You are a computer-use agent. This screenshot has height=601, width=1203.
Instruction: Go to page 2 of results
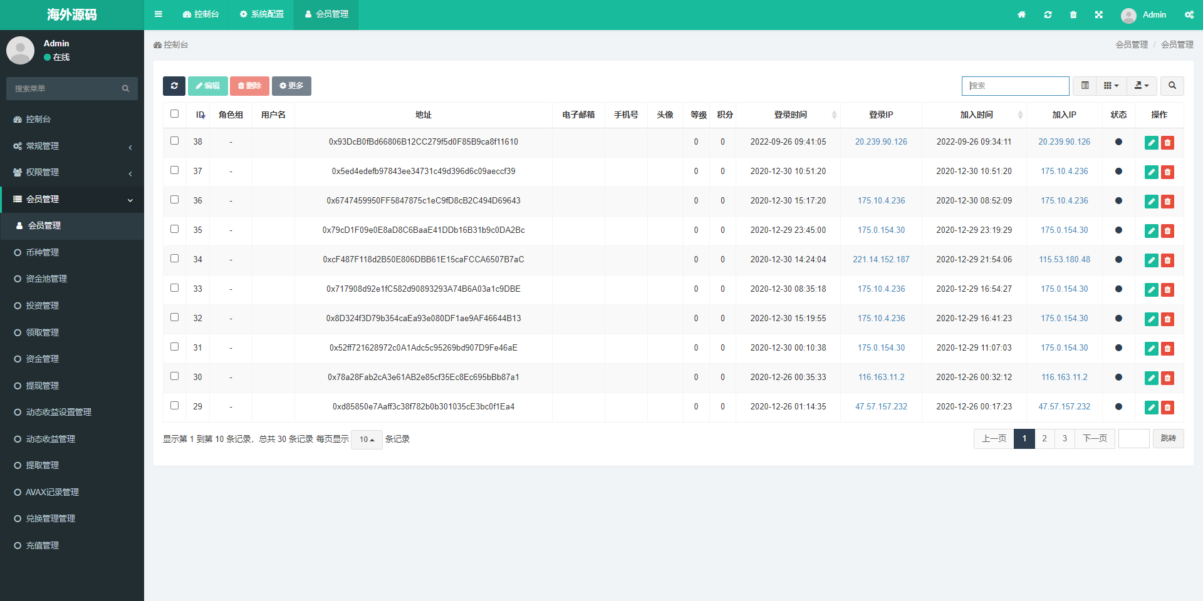point(1044,439)
